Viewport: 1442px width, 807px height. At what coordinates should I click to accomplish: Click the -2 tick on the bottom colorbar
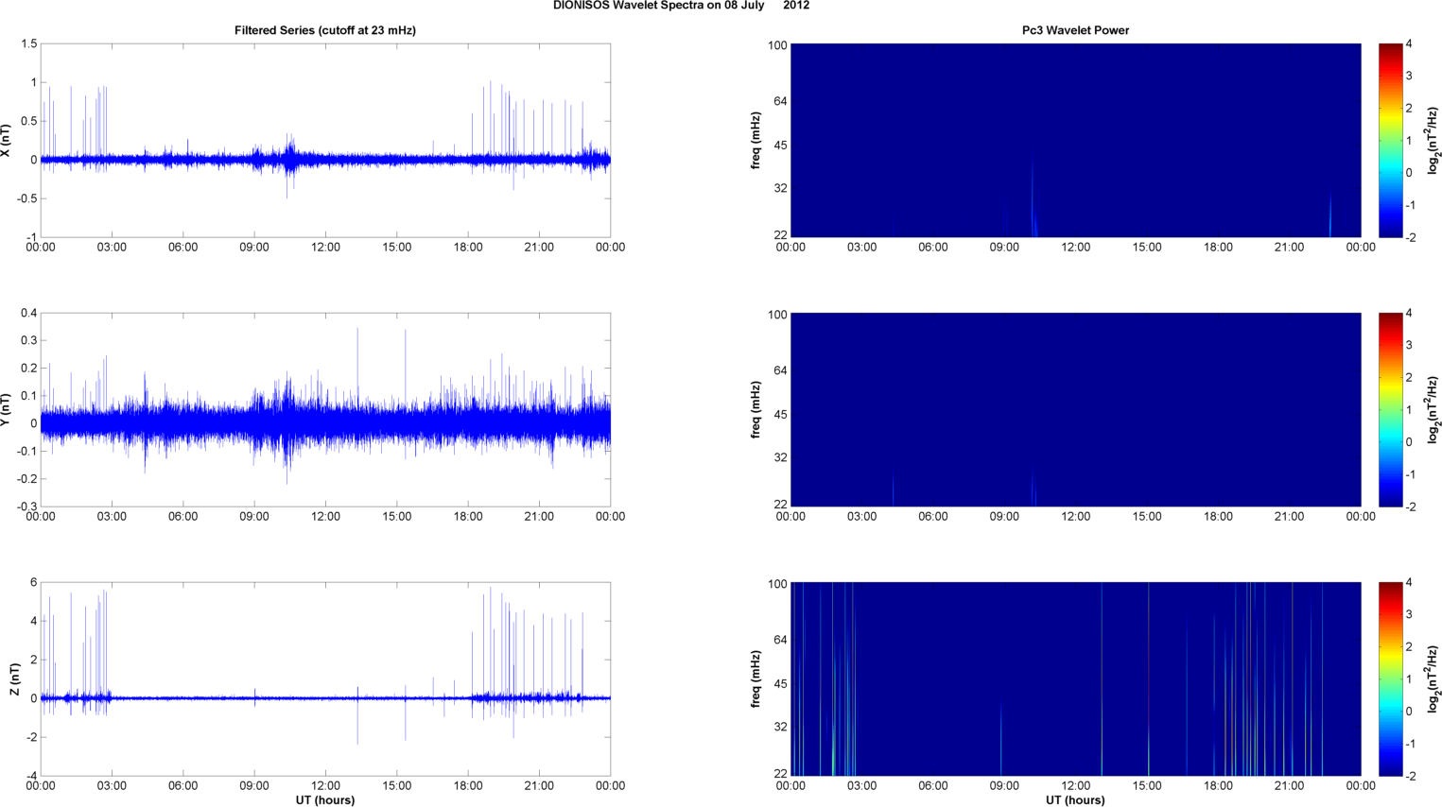tap(1410, 776)
